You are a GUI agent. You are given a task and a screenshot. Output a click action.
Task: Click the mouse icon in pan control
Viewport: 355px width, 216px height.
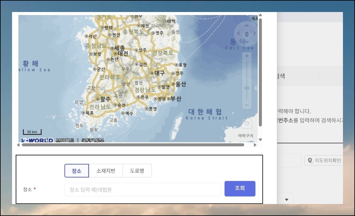click(x=247, y=34)
